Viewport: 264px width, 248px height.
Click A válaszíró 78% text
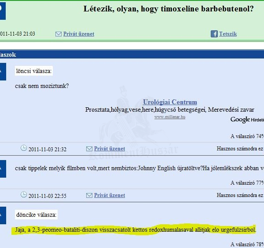[247, 244]
